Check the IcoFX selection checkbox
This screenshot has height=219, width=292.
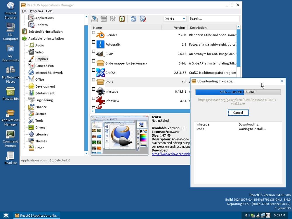[93, 80]
